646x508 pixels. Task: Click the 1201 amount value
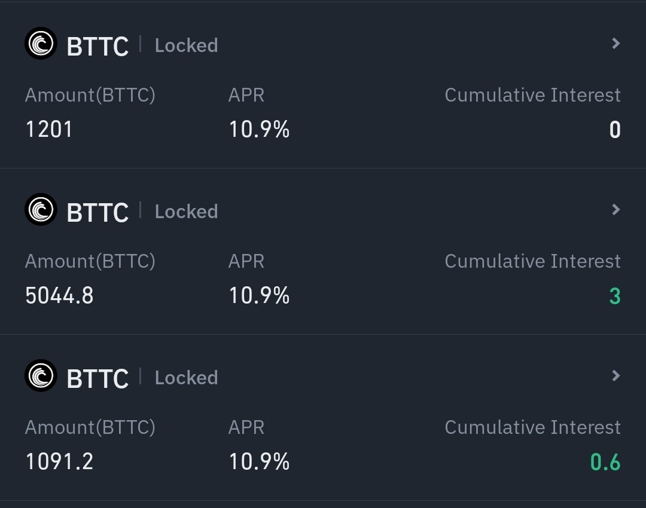pyautogui.click(x=49, y=129)
